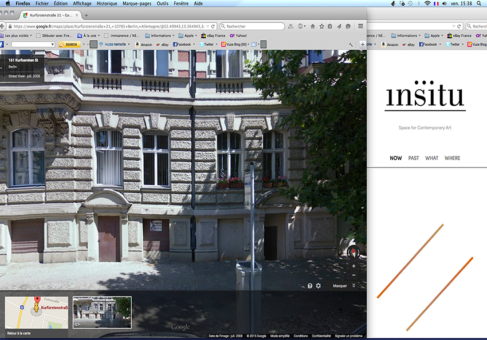Expand the Informations bookmark folder
The width and height of the screenshot is (487, 340).
[x=160, y=35]
